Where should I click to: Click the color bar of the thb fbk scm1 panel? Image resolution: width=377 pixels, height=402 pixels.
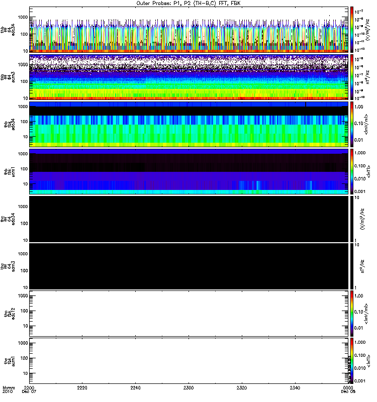pyautogui.click(x=352, y=171)
